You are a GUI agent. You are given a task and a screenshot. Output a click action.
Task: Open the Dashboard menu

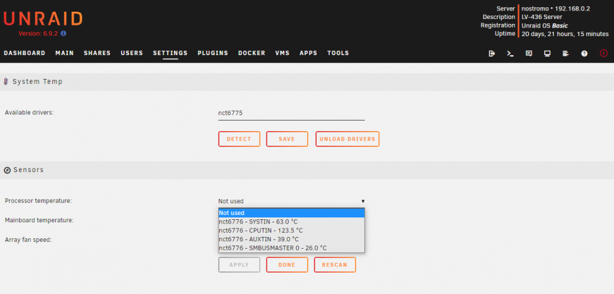[x=25, y=53]
